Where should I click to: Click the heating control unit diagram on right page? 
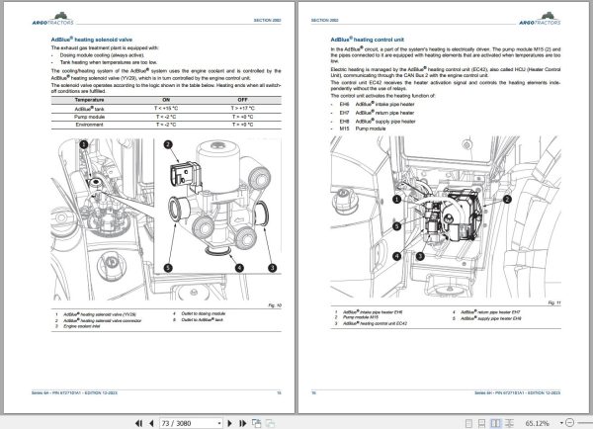[446, 216]
